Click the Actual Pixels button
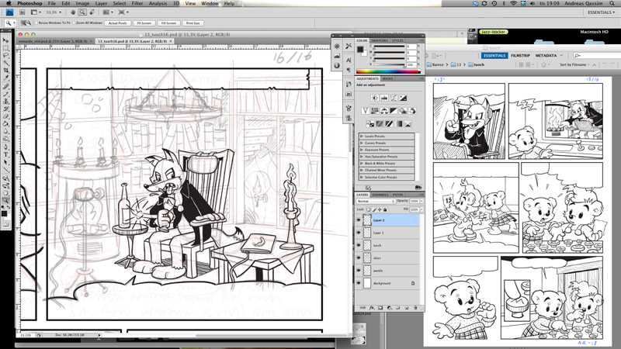This screenshot has height=349, width=621. pyautogui.click(x=118, y=23)
